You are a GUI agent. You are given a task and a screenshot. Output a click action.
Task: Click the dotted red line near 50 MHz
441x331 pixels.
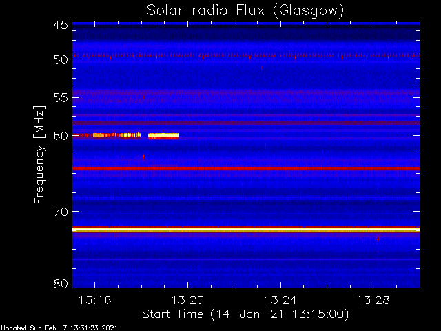point(246,55)
